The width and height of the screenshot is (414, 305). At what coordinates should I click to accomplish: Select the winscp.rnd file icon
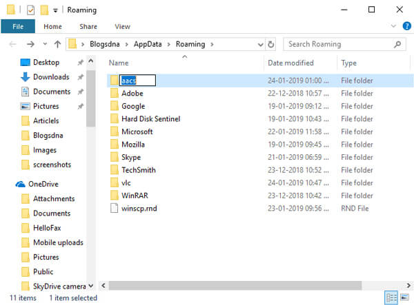115,209
